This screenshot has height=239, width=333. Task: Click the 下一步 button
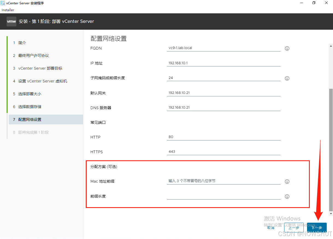(317, 228)
